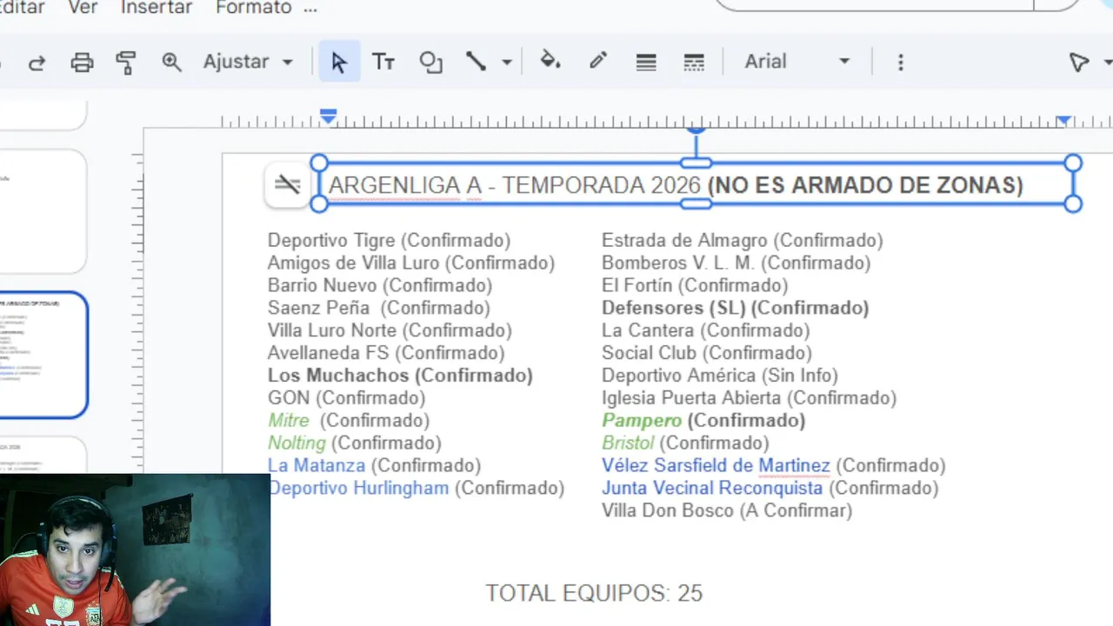Click 'Saenz Peña (Confirmado)' line
The image size is (1113, 626).
coord(379,308)
